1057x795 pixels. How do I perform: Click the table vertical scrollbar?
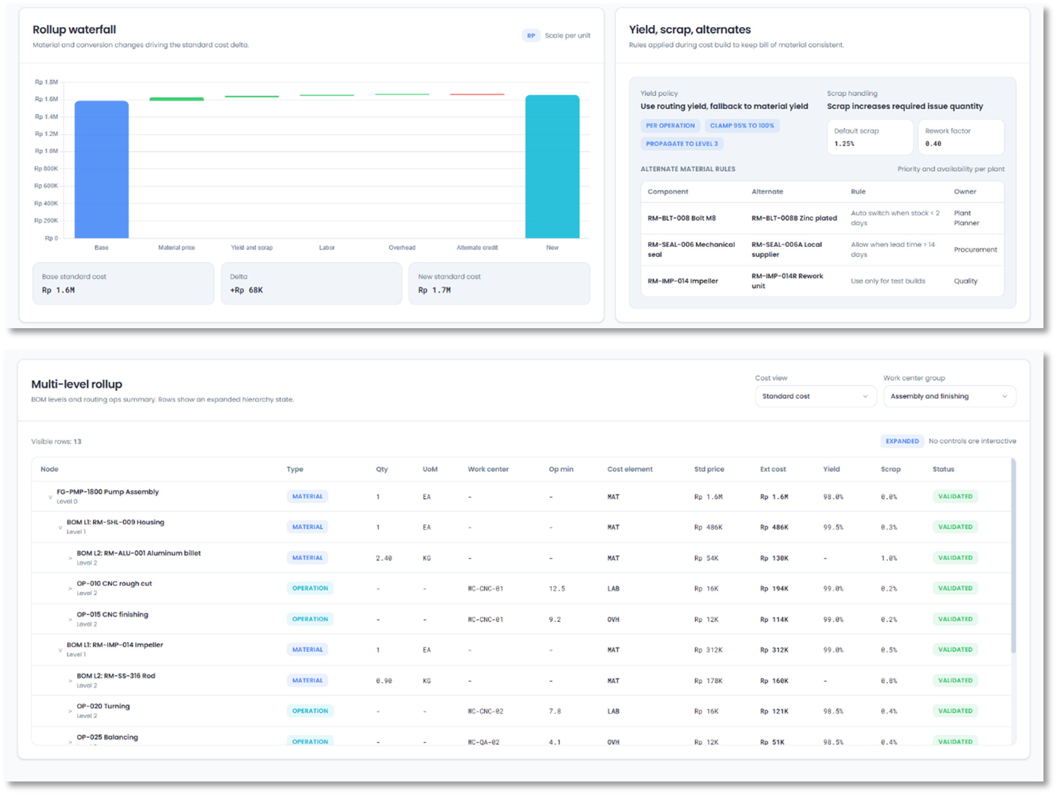click(1014, 556)
